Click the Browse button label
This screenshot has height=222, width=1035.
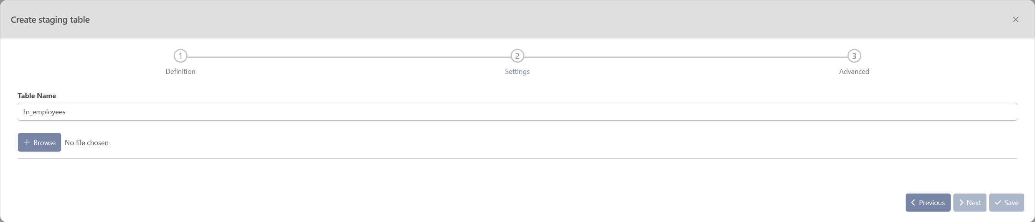click(x=45, y=142)
